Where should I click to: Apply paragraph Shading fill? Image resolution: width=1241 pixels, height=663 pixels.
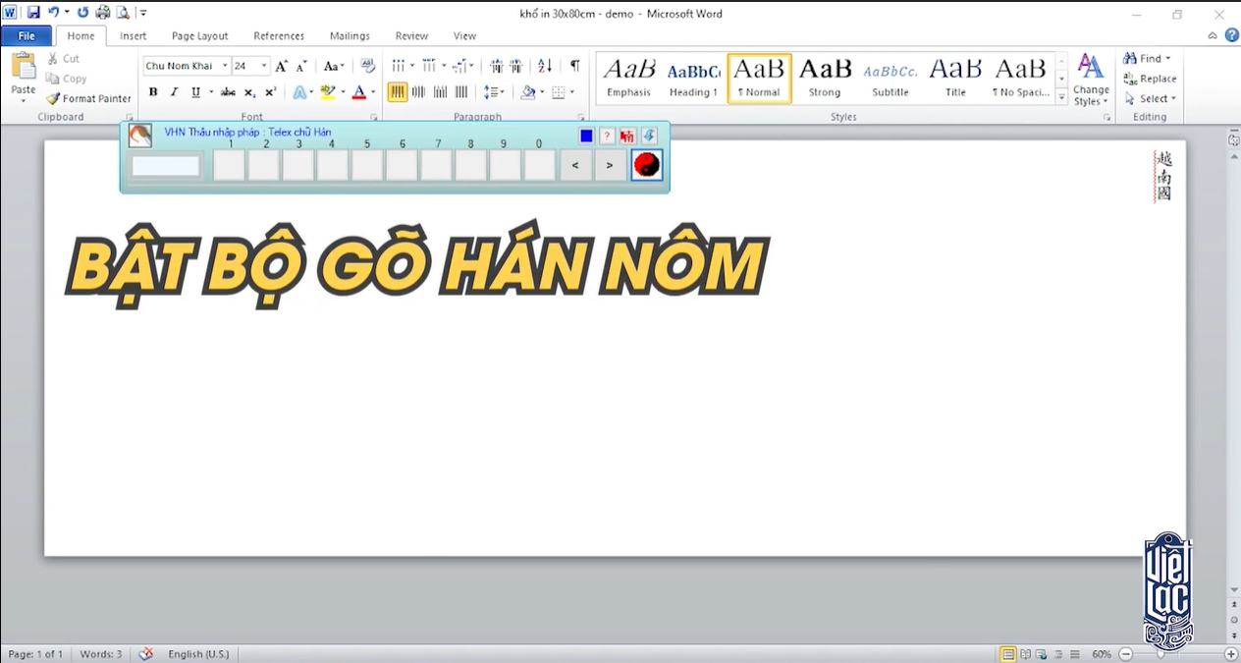[x=527, y=92]
